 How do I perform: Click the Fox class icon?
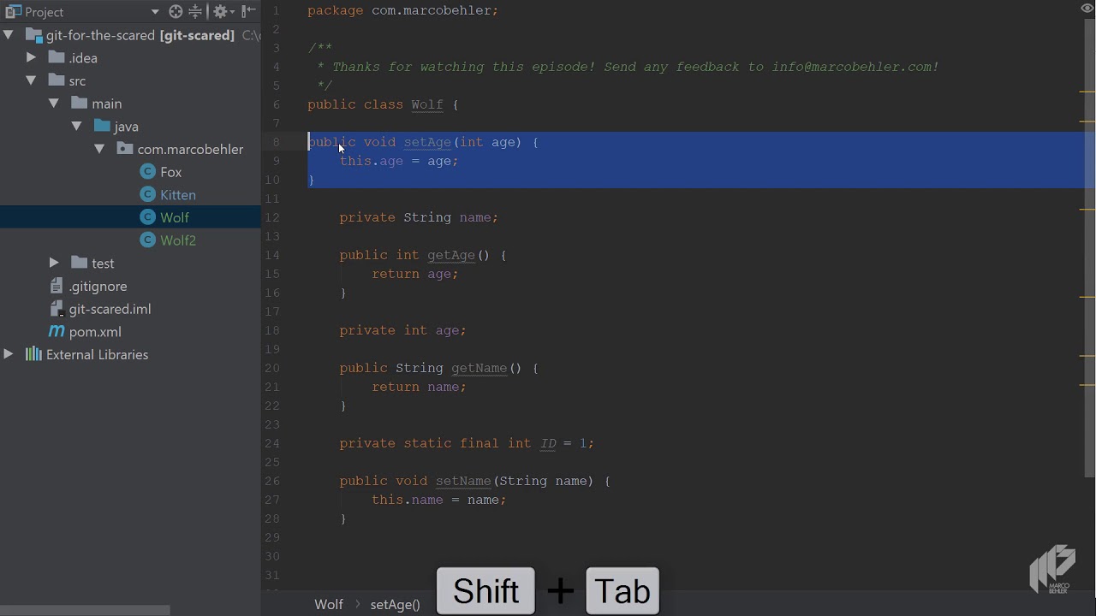click(x=148, y=172)
